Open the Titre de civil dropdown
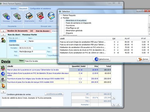 (25, 41)
